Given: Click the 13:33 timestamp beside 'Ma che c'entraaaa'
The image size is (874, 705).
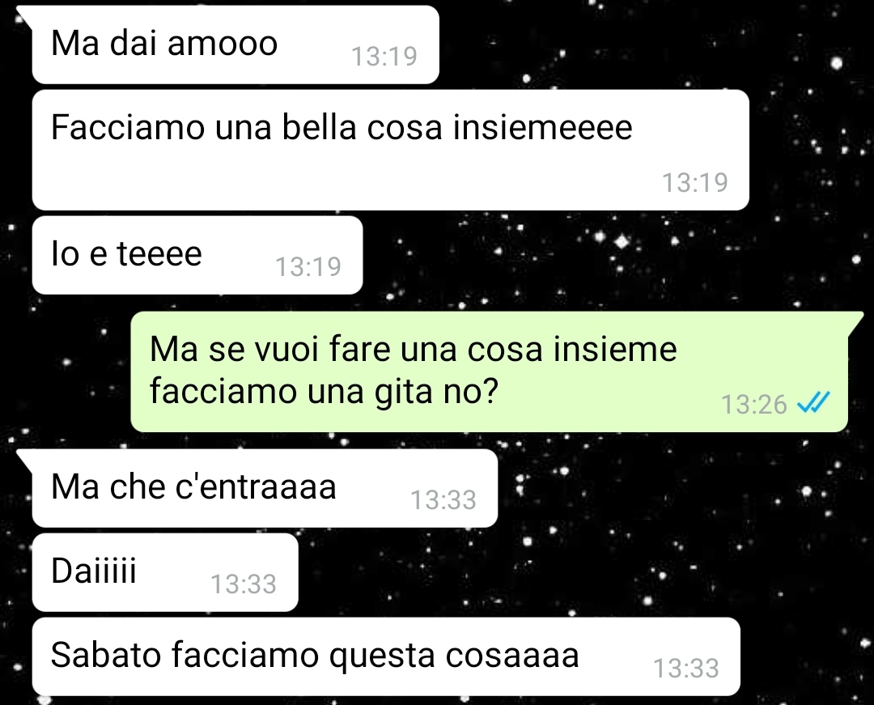Looking at the screenshot, I should [x=443, y=500].
